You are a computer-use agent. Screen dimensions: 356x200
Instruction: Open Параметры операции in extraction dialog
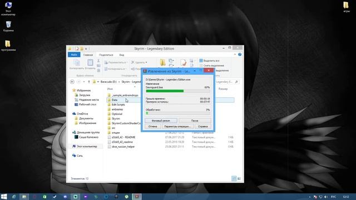(x=177, y=126)
